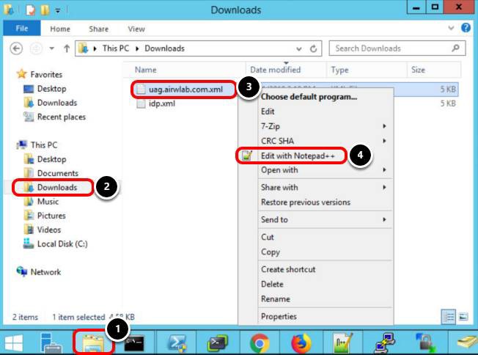This screenshot has width=478, height=355.
Task: Open Desktop under Favorites
Action: pos(51,89)
